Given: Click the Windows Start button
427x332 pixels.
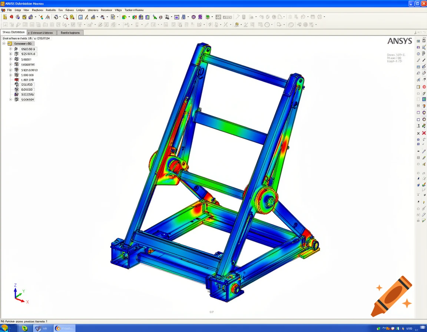Looking at the screenshot, I should pyautogui.click(x=5, y=328).
